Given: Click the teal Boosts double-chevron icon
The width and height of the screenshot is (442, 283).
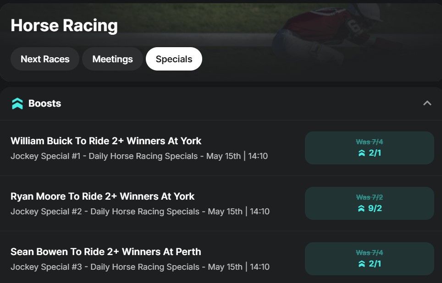Looking at the screenshot, I should pos(17,103).
